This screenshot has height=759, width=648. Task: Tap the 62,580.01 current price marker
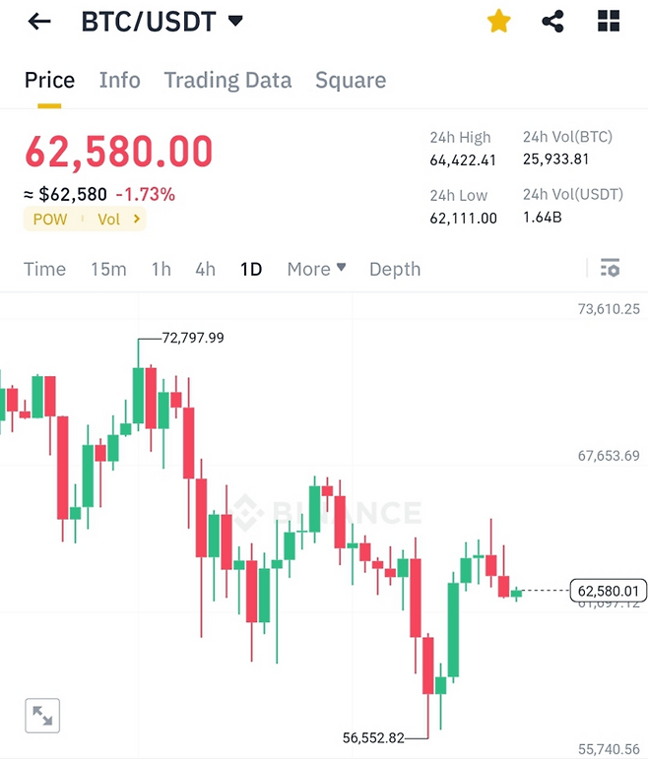pyautogui.click(x=608, y=591)
